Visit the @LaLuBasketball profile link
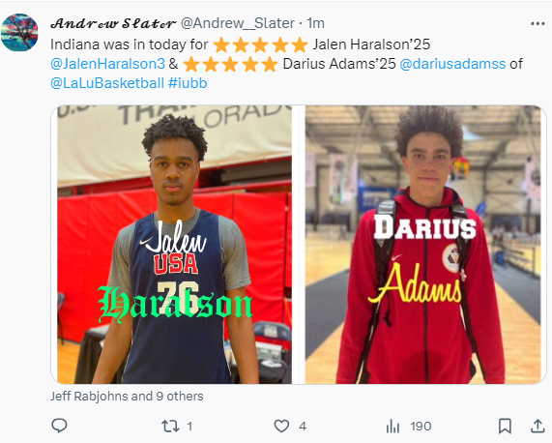The image size is (552, 443). (107, 83)
